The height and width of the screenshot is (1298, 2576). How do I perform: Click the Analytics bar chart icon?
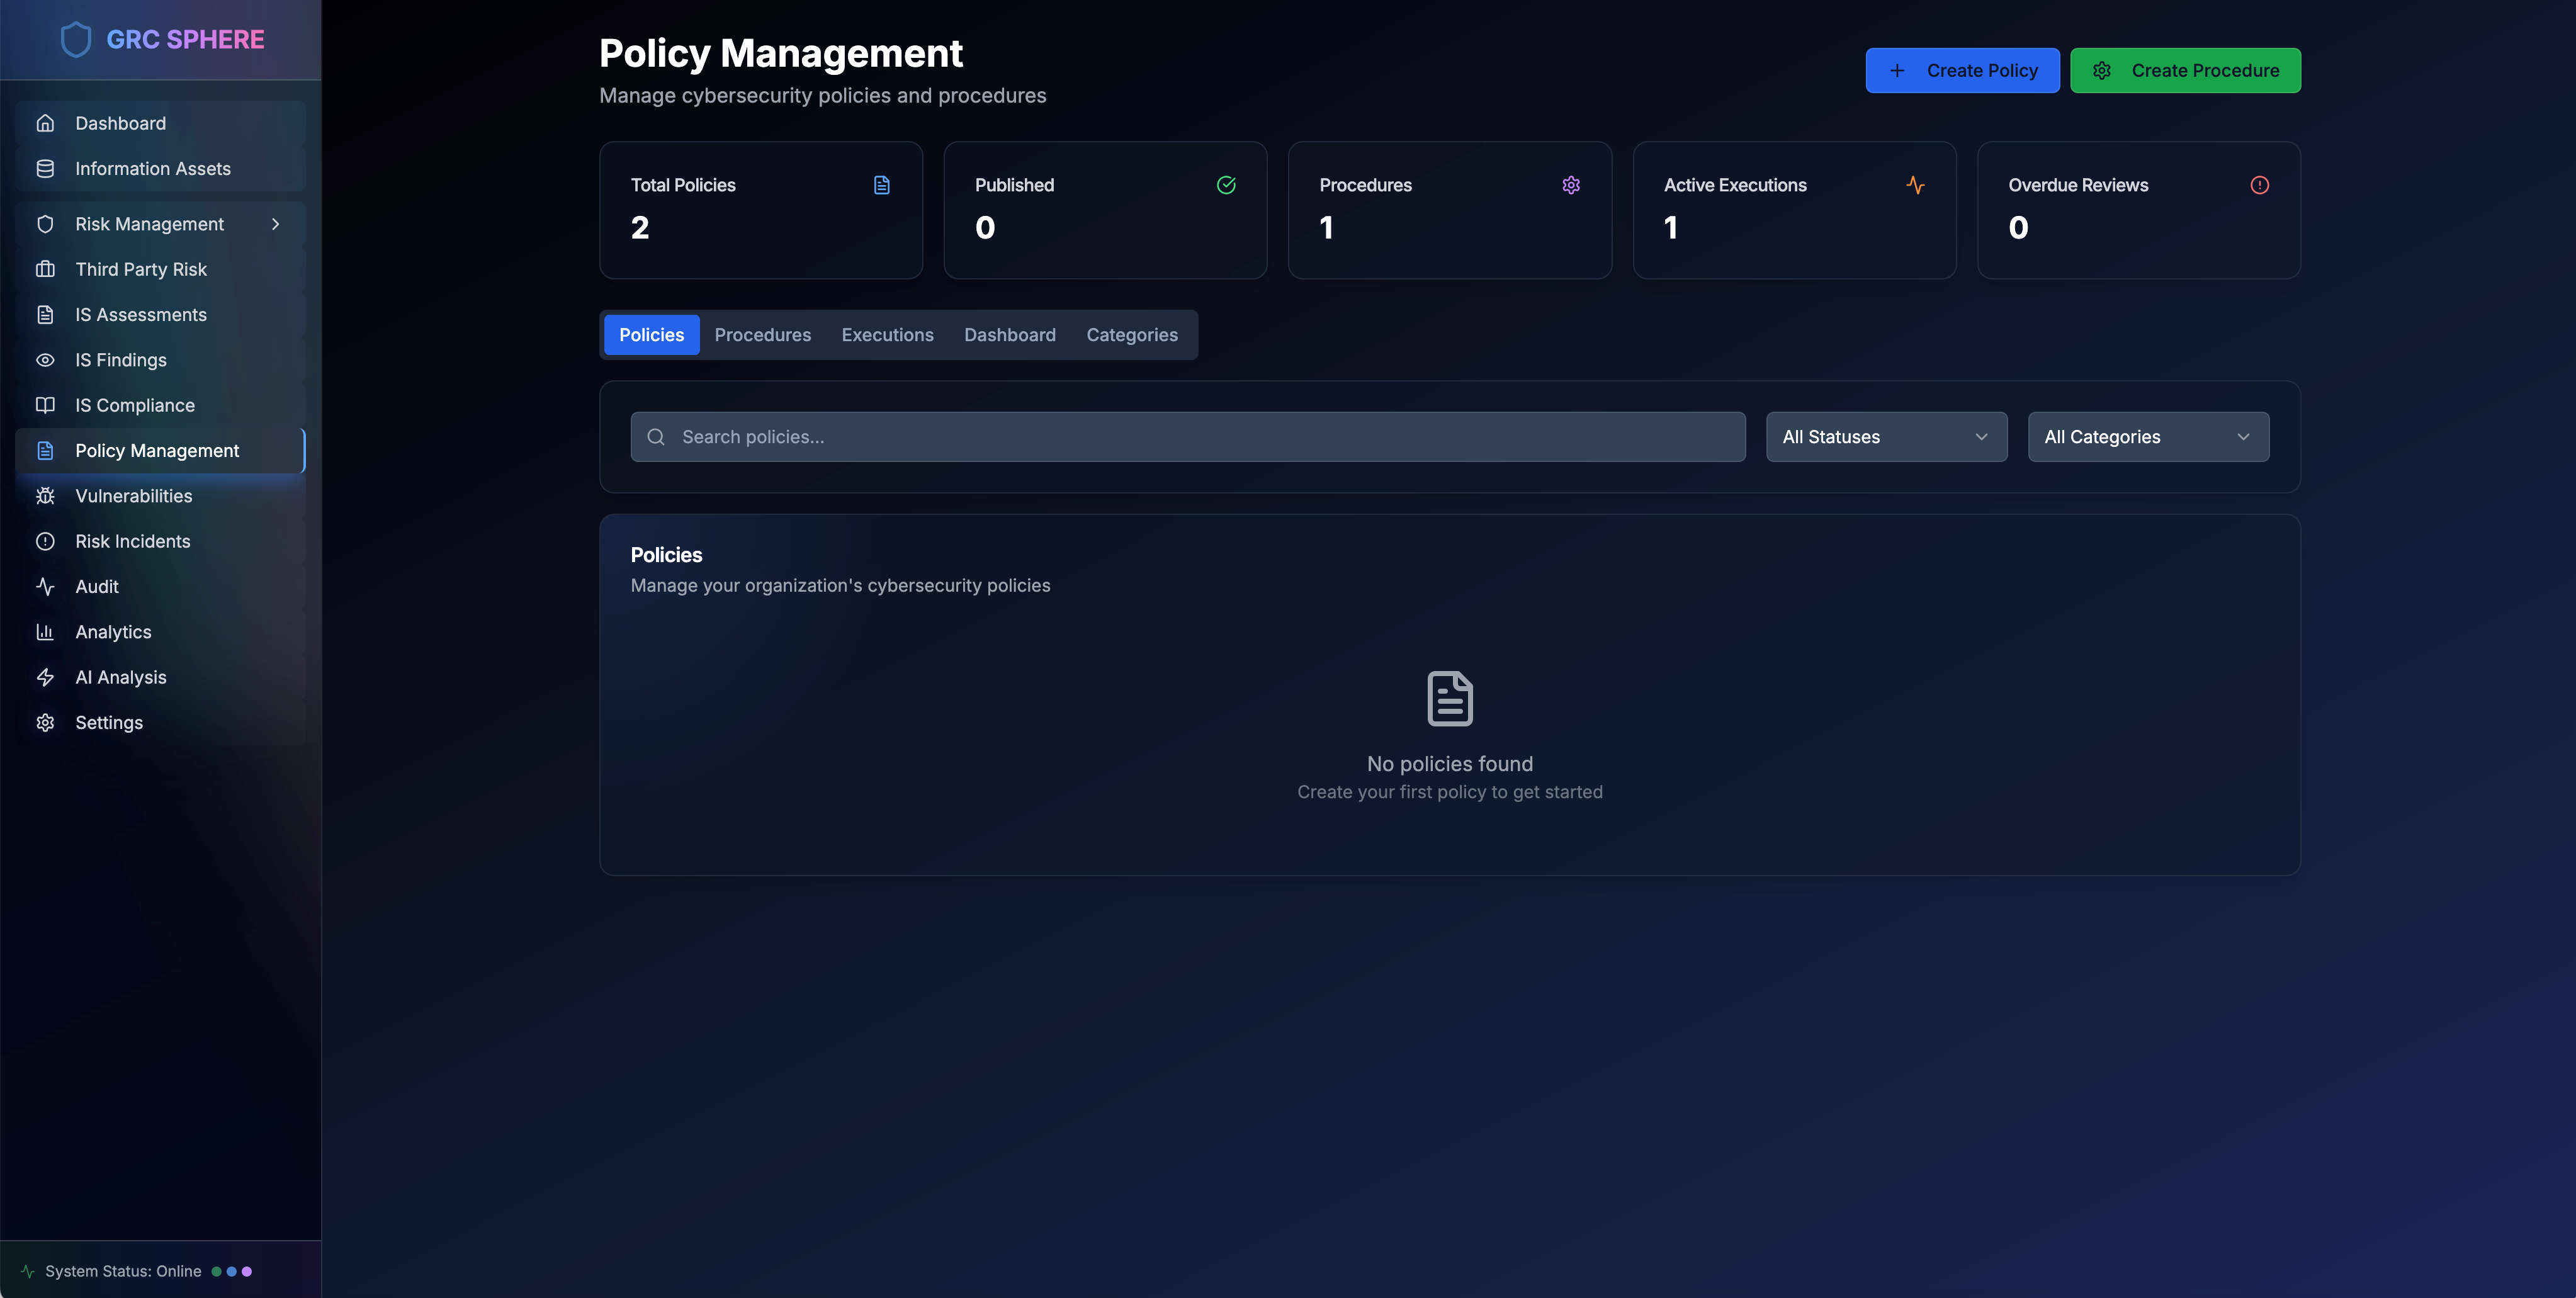click(x=45, y=632)
